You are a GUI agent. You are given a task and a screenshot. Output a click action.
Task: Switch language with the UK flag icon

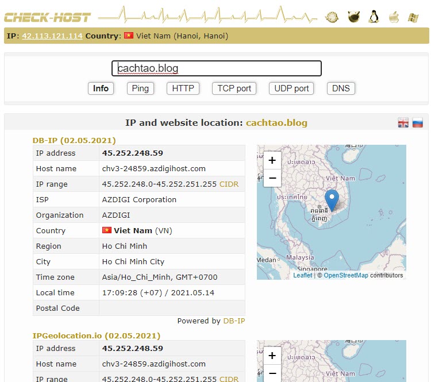[403, 122]
